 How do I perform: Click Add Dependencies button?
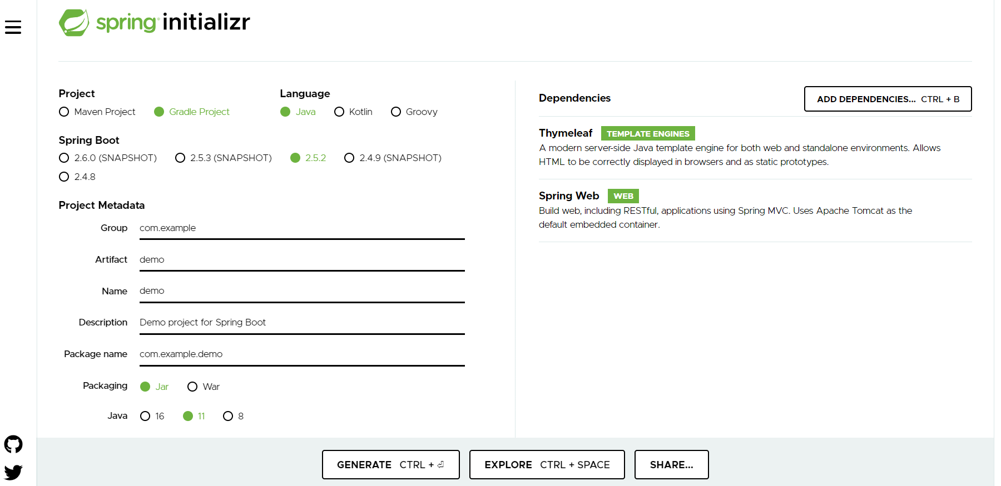tap(888, 99)
